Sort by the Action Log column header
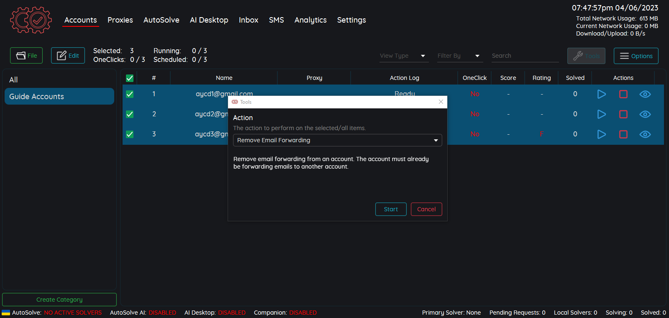 [x=404, y=78]
